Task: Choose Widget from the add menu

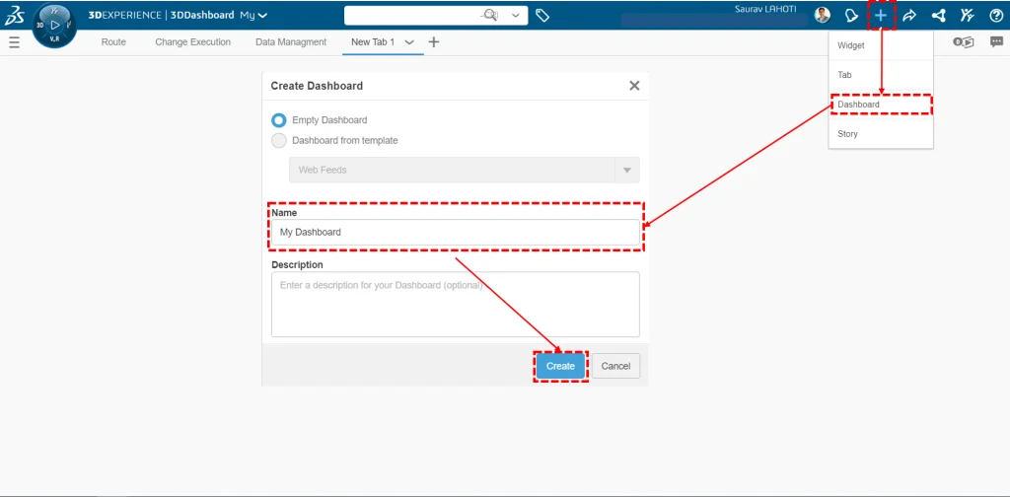Action: 850,45
